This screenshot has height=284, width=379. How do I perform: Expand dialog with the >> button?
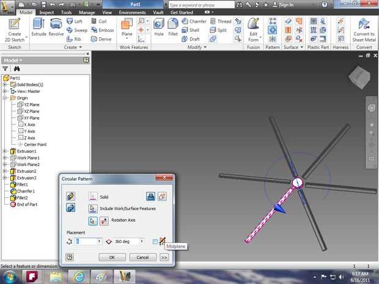click(x=164, y=257)
